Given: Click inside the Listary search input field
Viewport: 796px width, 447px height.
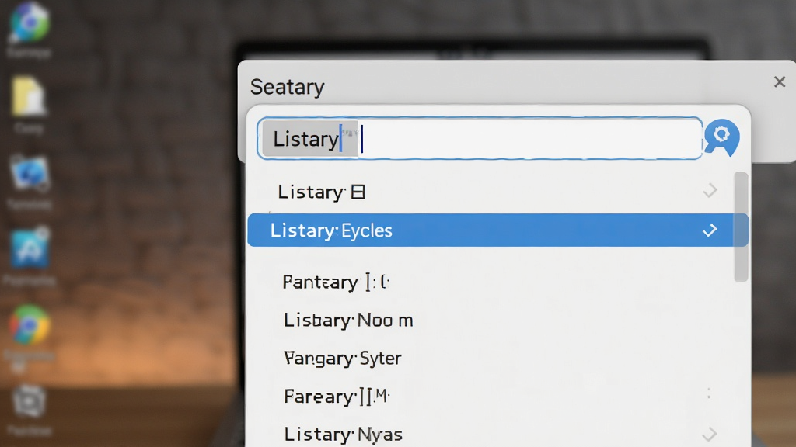Looking at the screenshot, I should coord(480,138).
